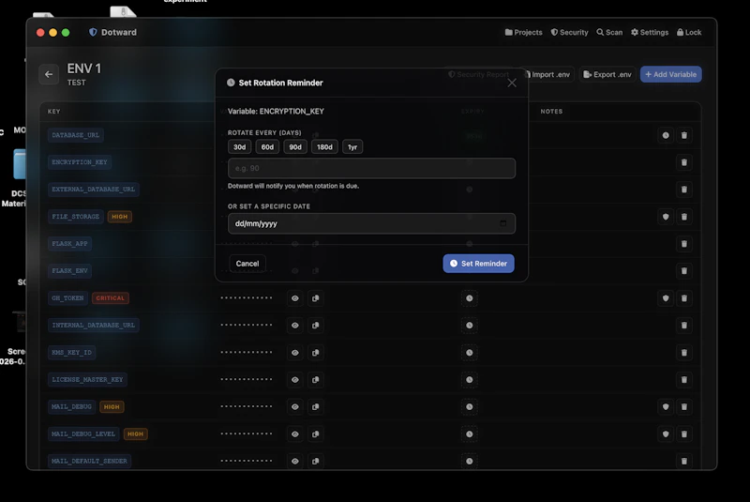Copy the MAIL_DEBUG_LEVEL value

[316, 434]
